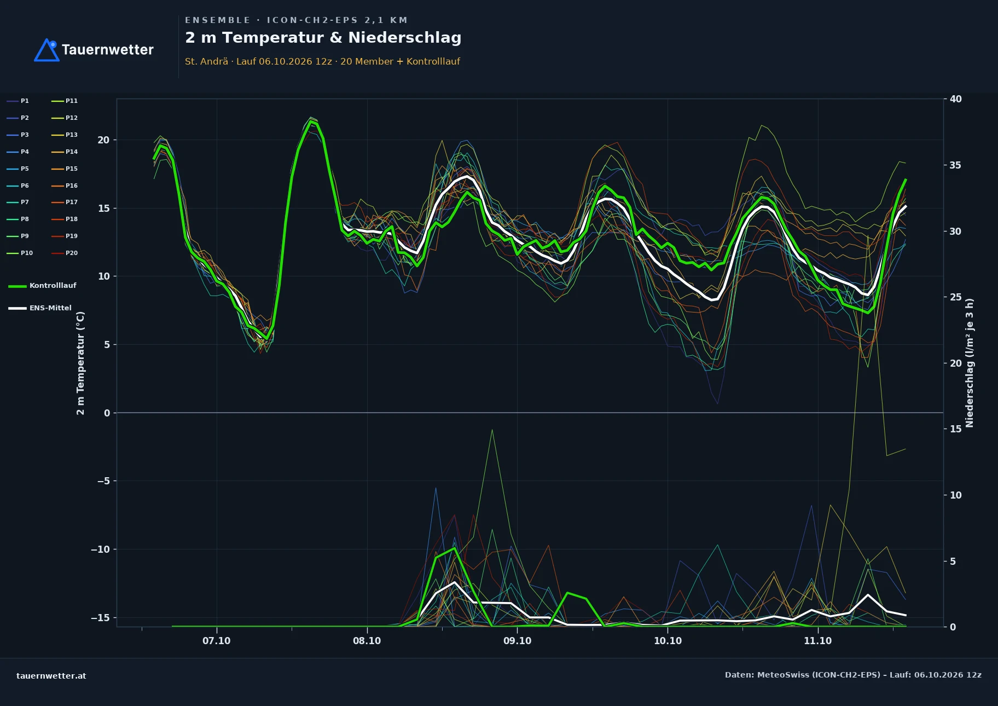Select the P14 legend entry
Screen dimensions: 998x706
tap(65, 152)
